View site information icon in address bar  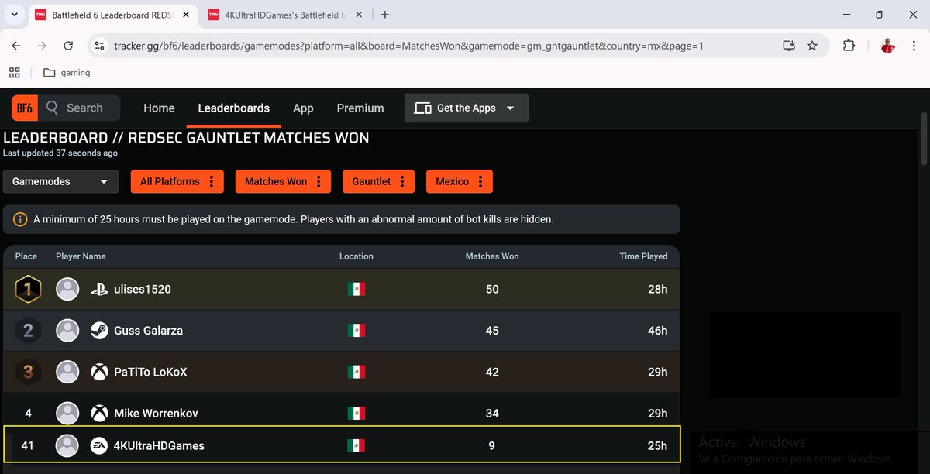tap(98, 46)
